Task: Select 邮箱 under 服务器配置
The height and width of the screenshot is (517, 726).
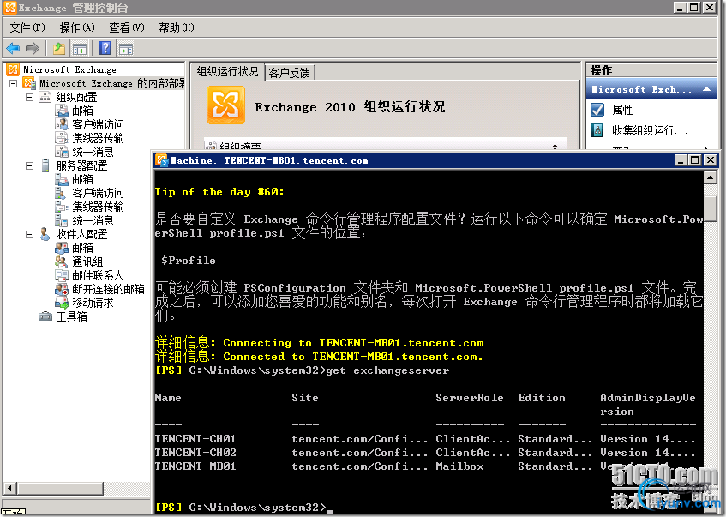Action: coord(82,179)
